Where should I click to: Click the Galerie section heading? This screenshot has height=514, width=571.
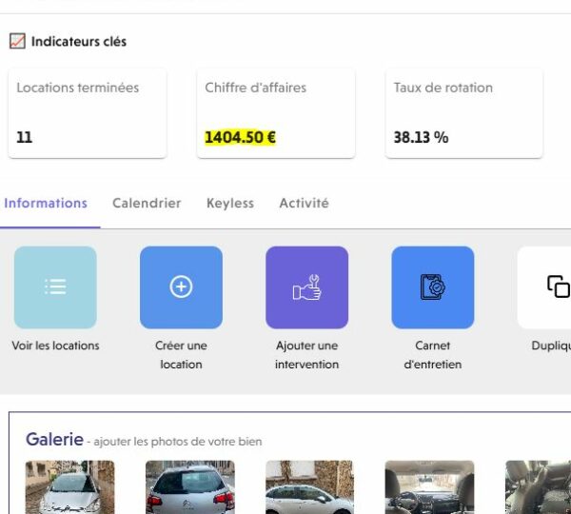53,440
